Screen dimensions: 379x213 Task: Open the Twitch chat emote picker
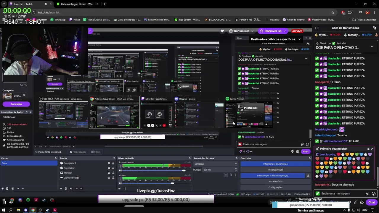[x=374, y=194]
